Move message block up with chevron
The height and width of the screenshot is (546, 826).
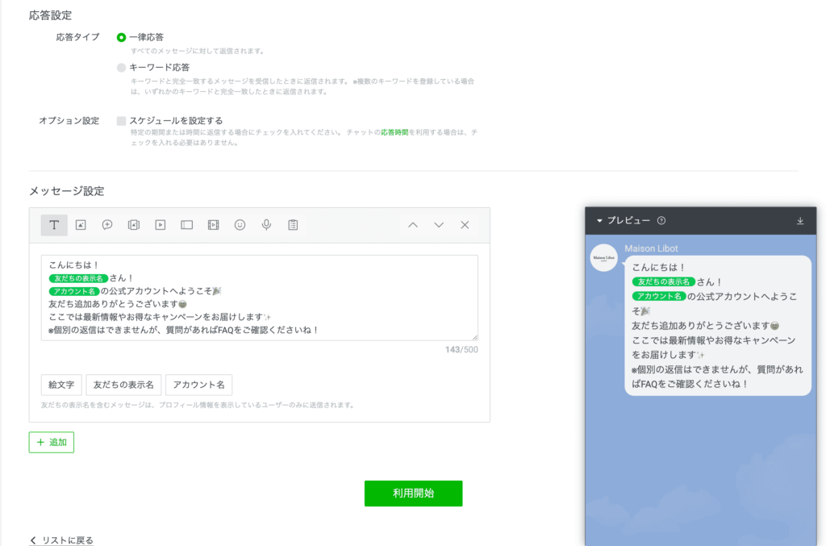pos(413,225)
